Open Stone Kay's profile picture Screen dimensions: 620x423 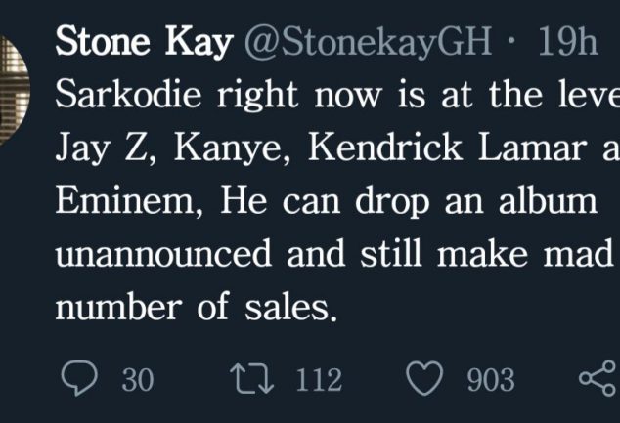click(x=10, y=90)
